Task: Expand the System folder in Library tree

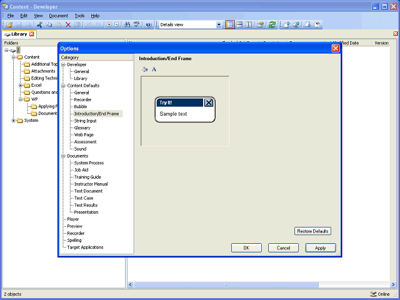Action: pos(14,121)
